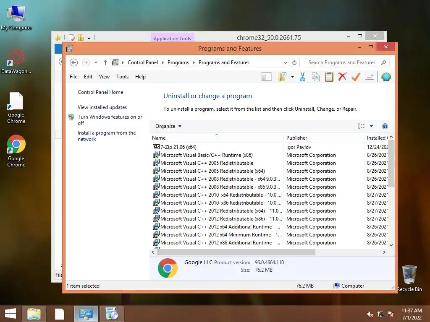430x322 pixels.
Task: Click the horizontal scrollbar right arrow
Action: pyautogui.click(x=384, y=252)
